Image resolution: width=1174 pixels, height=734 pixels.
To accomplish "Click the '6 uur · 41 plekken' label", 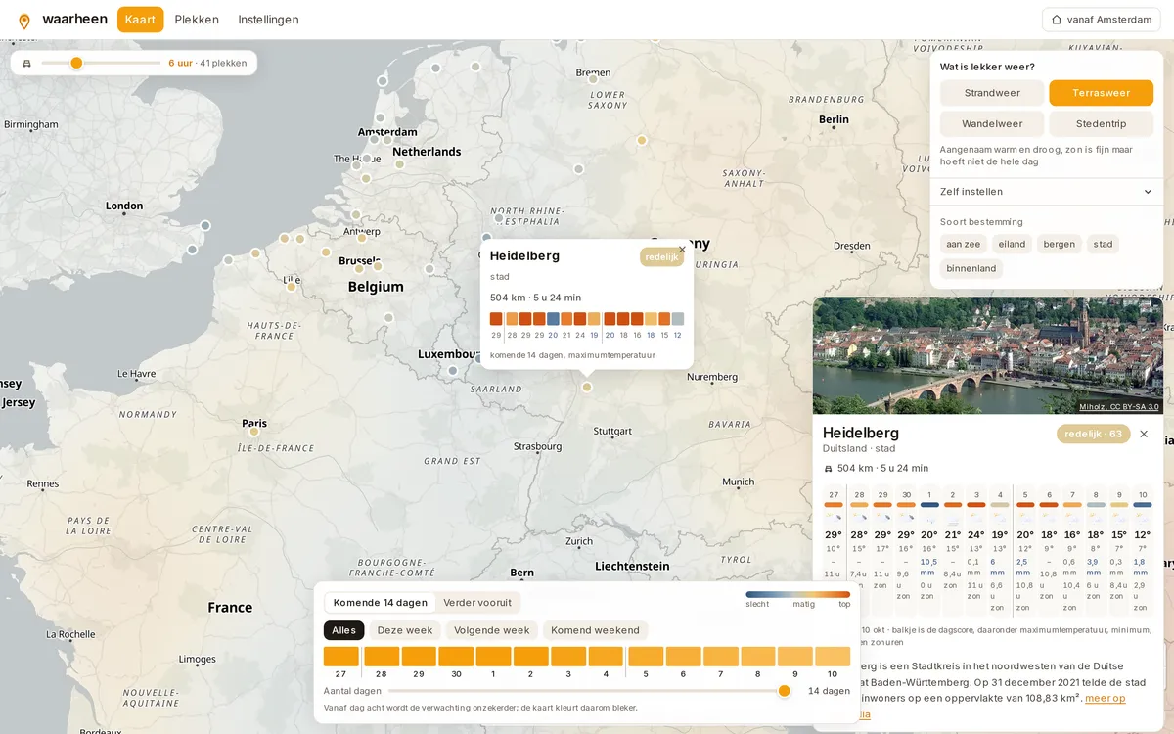I will (207, 63).
